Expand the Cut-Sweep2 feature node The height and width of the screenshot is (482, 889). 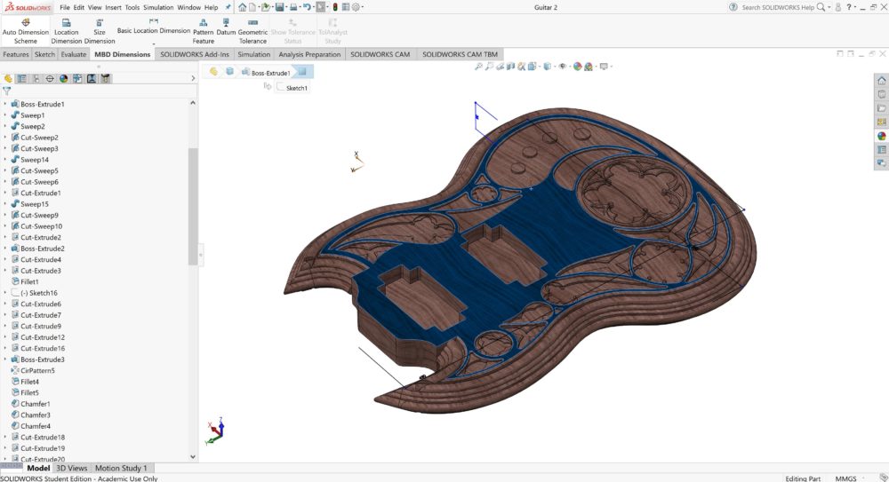pyautogui.click(x=5, y=138)
